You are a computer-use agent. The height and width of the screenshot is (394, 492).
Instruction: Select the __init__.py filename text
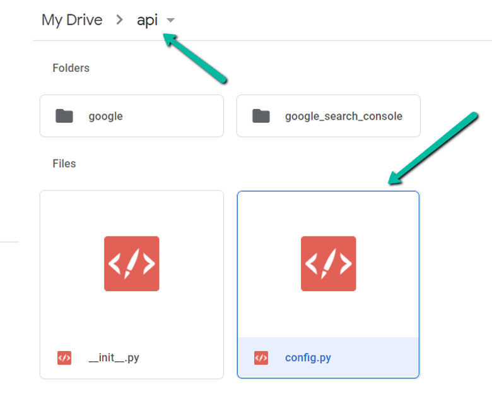[x=114, y=358]
